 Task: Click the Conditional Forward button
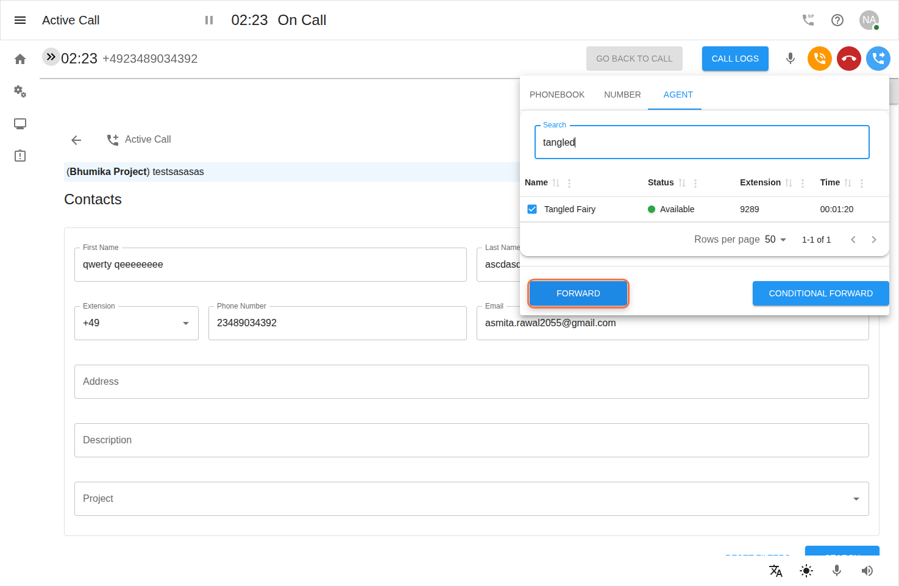820,293
